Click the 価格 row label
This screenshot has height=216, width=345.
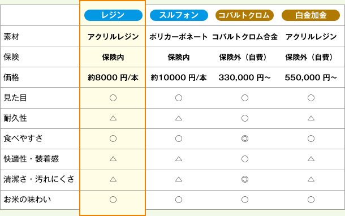11,77
